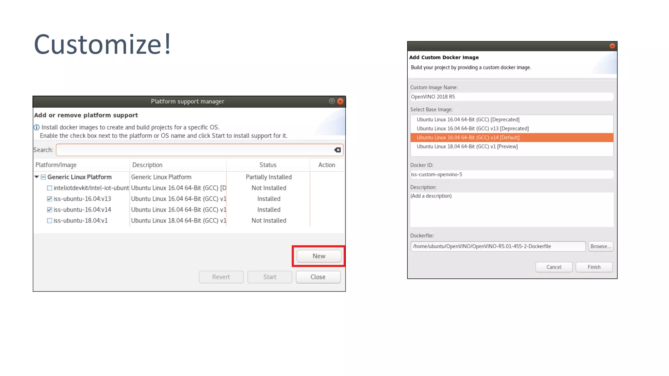Click New to add a custom image
The height and width of the screenshot is (376, 669).
[x=319, y=256]
